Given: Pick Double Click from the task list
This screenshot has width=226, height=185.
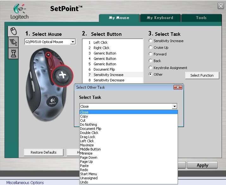Looking at the screenshot, I should point(129,133).
